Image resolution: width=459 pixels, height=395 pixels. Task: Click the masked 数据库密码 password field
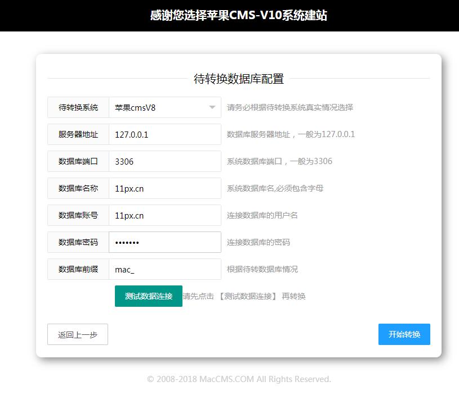[164, 242]
